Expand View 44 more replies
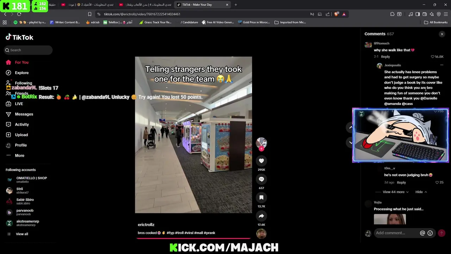 396,192
